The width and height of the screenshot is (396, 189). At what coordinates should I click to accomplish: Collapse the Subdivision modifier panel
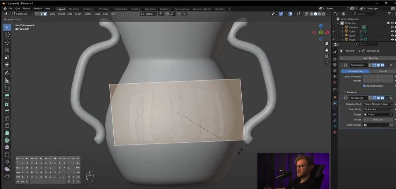tap(342, 65)
